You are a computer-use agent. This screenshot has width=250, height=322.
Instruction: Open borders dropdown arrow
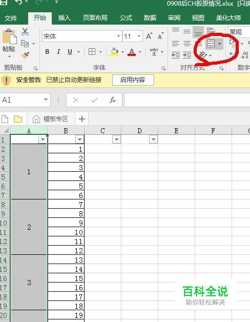[100, 52]
